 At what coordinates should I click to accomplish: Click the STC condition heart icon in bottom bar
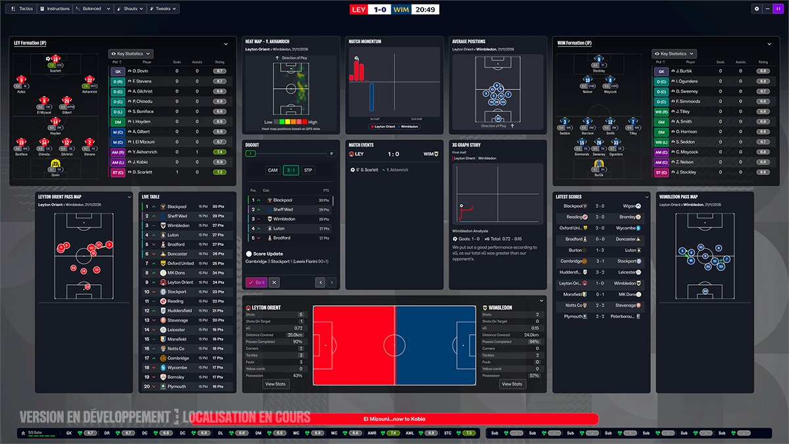tap(460, 433)
